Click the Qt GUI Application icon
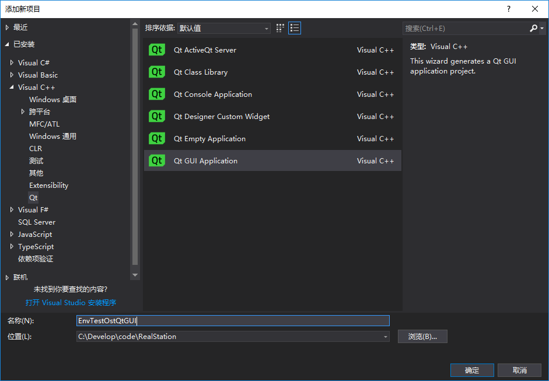 (x=156, y=160)
